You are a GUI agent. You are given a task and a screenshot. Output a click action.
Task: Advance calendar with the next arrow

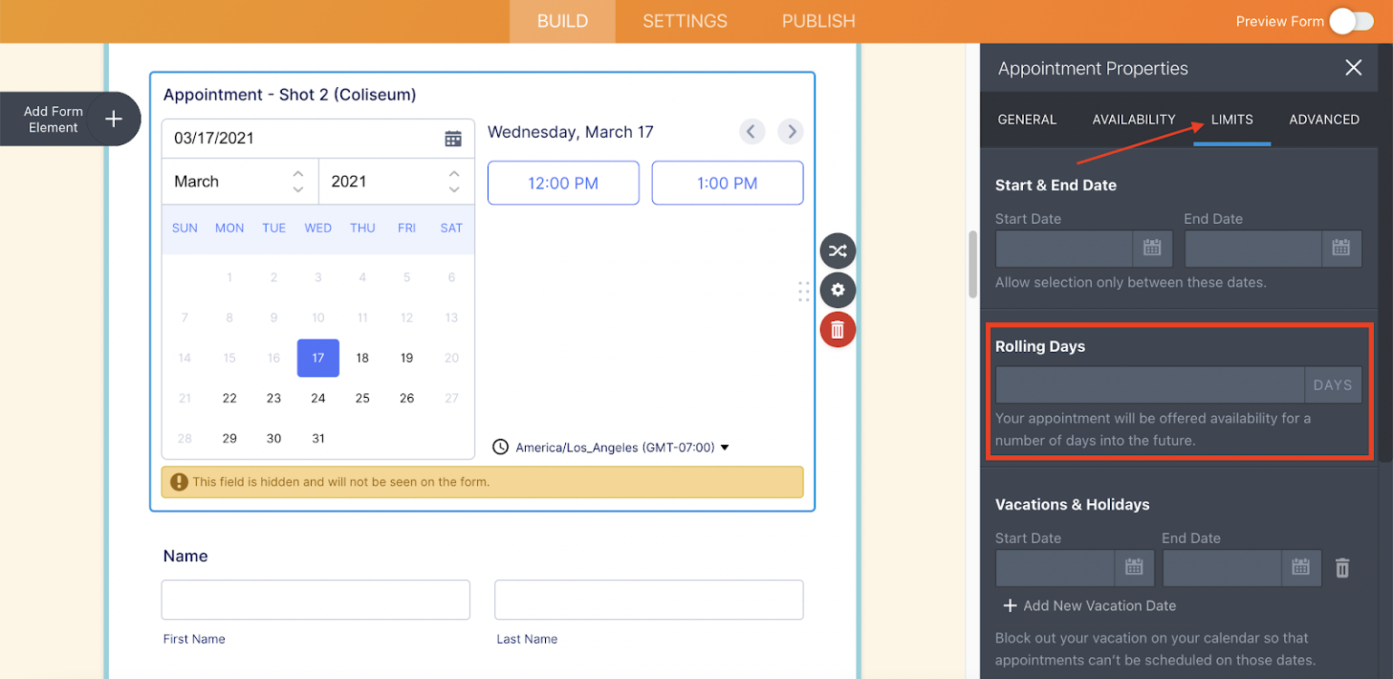[789, 131]
